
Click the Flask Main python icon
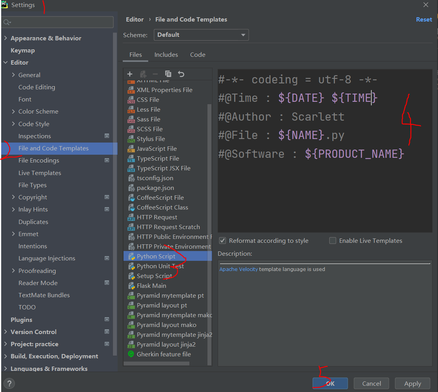tap(131, 286)
